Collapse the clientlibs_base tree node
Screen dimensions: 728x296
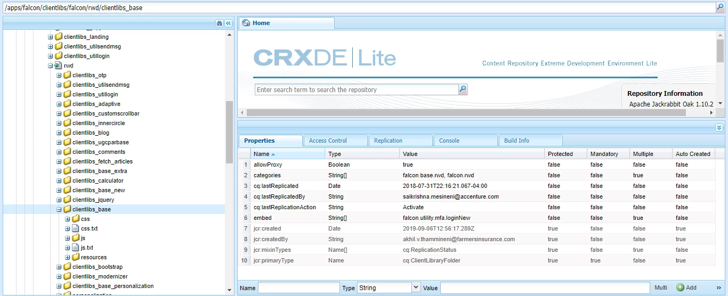pyautogui.click(x=59, y=209)
